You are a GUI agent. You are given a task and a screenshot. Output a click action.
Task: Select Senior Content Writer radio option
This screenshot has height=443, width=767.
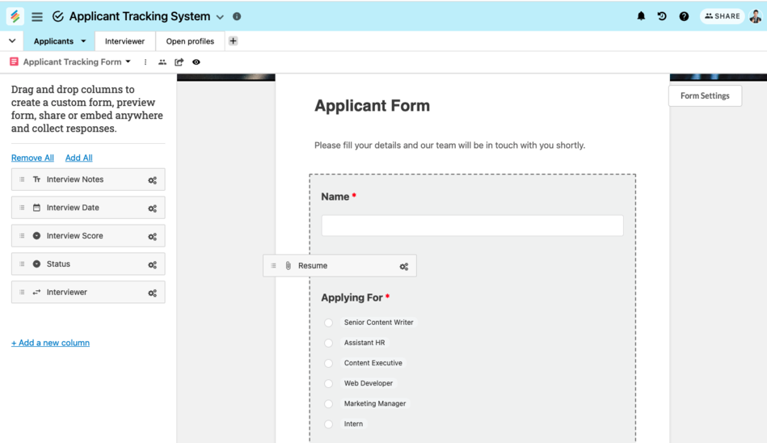[329, 323]
